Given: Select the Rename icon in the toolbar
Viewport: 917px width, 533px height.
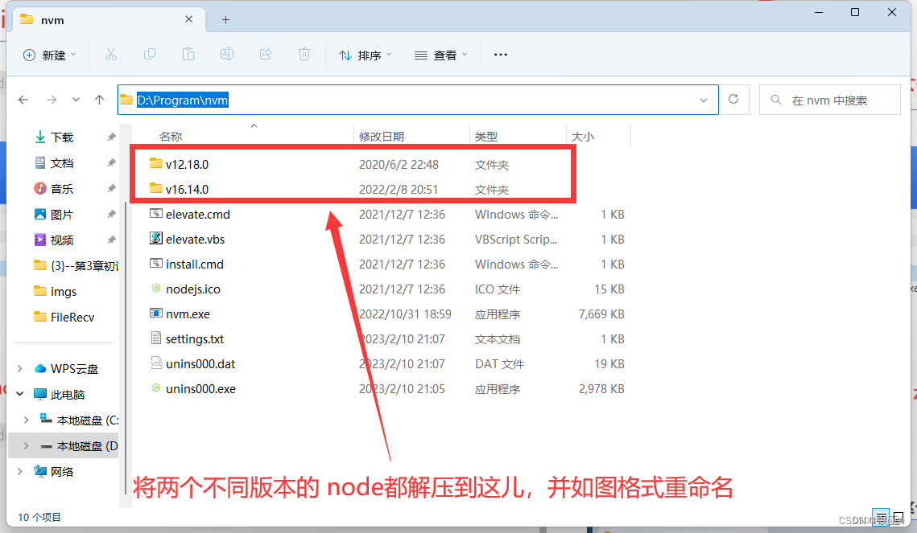Looking at the screenshot, I should 226,54.
